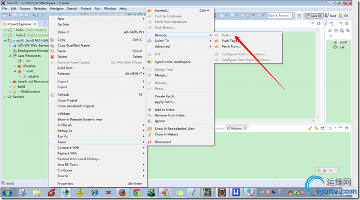Screen dimensions: 360x200
Task: Click the Refresh icon in context menu
Action: point(52,95)
